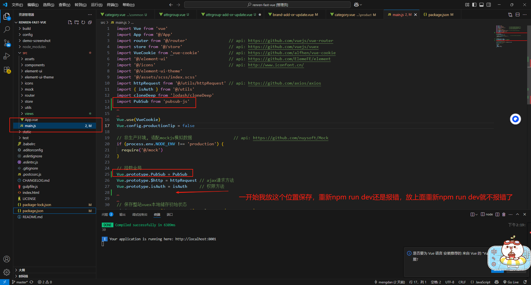Screen dimensions: 531x285
Task: Split the terminal with split icon
Action: [497, 214]
